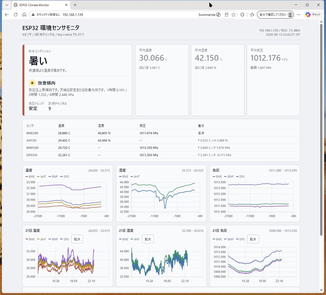Click the timestamp 2026-06-13 22:42:37 JST
Viewport: 326px width, 295px height.
(283, 35)
